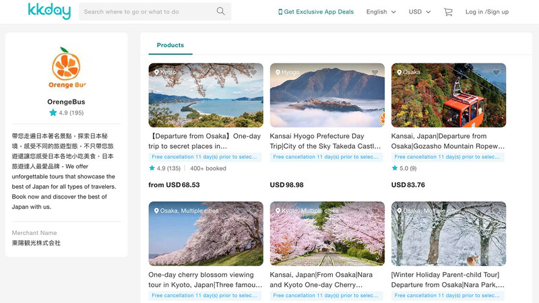Favorite the Kyoto secret places tour
This screenshot has width=539, height=303.
[x=253, y=73]
